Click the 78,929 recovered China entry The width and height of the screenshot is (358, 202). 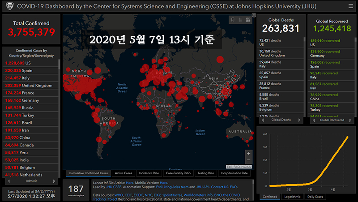tap(331, 97)
